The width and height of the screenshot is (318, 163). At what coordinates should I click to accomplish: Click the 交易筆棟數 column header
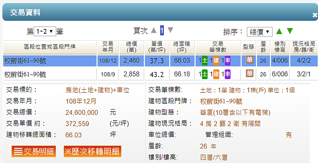click(x=218, y=47)
